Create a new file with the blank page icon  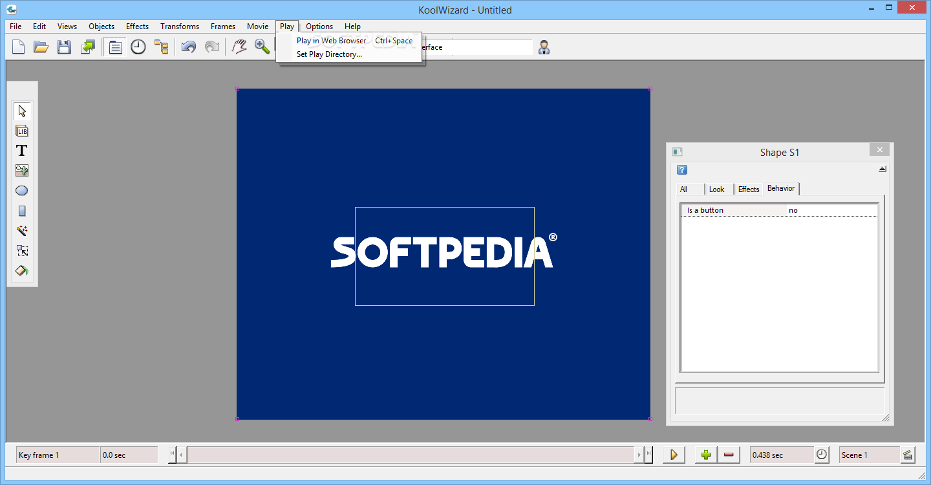click(x=19, y=47)
